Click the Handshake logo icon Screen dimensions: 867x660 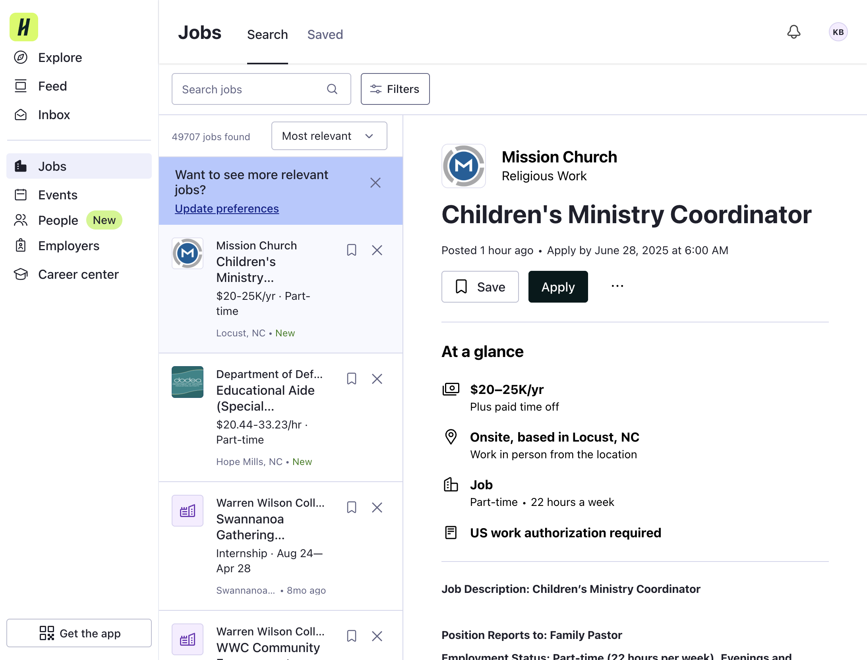pos(24,27)
